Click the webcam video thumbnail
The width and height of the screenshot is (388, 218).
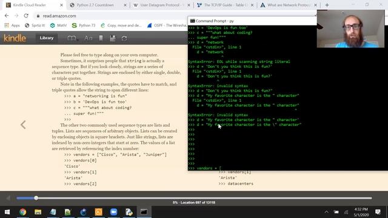click(350, 28)
